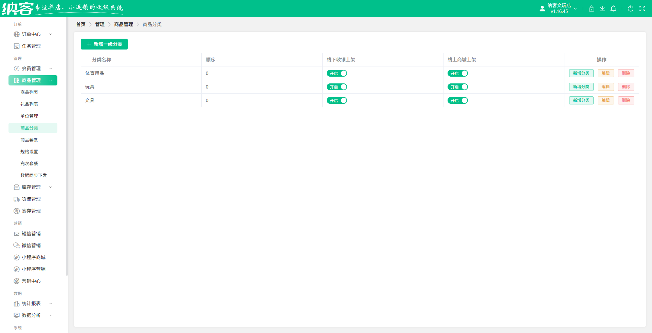Expand the 库存管理 menu chevron

[x=51, y=187]
